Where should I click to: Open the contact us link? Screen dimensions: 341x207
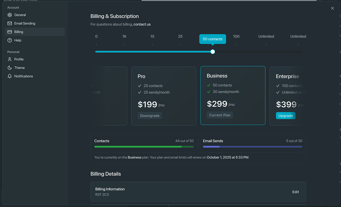point(142,24)
